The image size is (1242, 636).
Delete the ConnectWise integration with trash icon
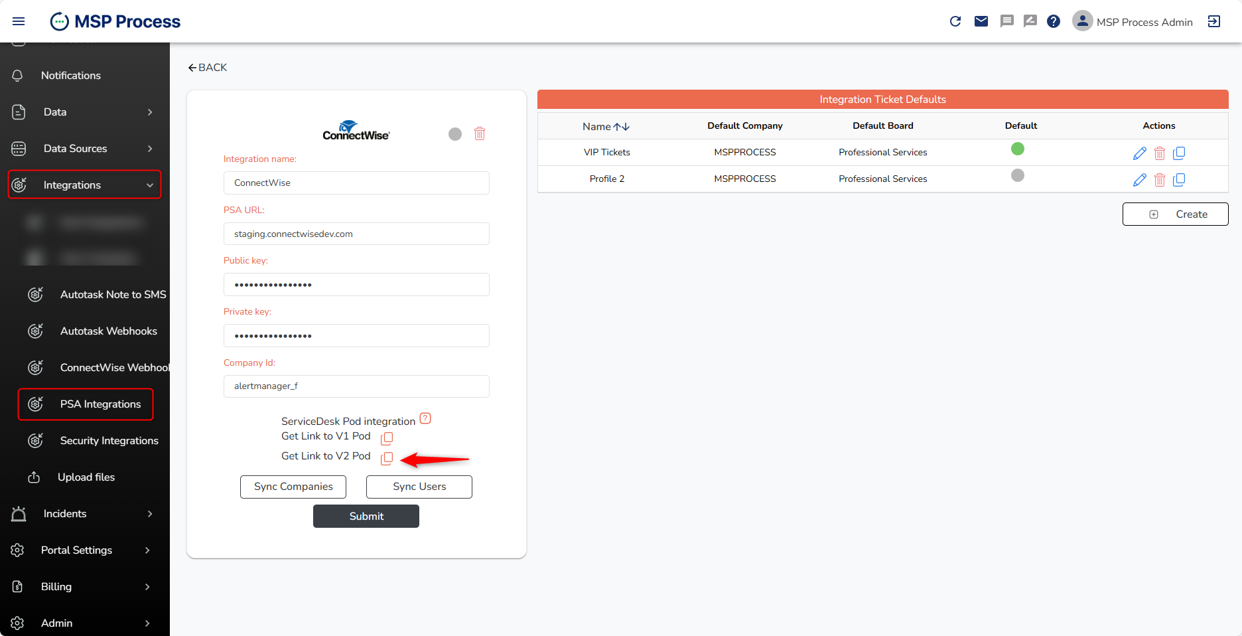pyautogui.click(x=480, y=134)
